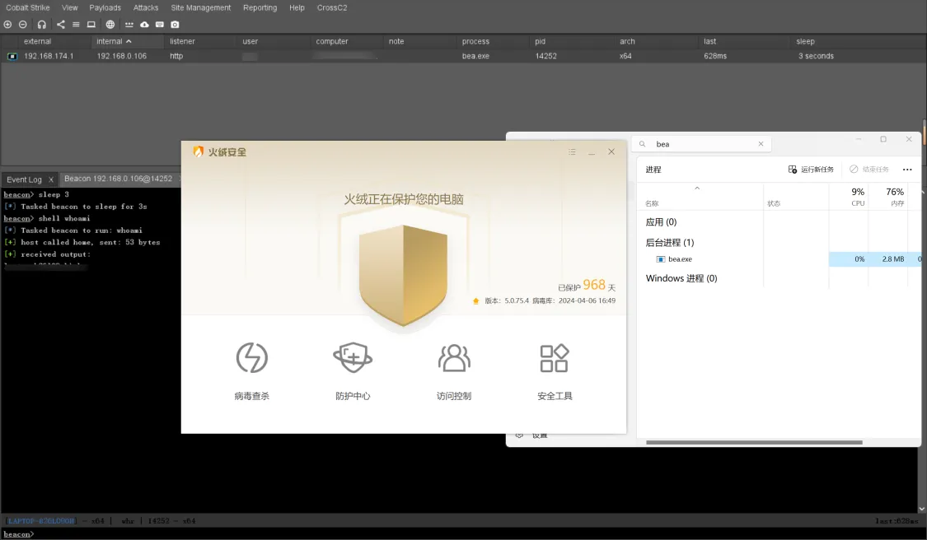Open Virus Scan icon in Huorong
Image resolution: width=927 pixels, height=540 pixels.
coord(252,357)
